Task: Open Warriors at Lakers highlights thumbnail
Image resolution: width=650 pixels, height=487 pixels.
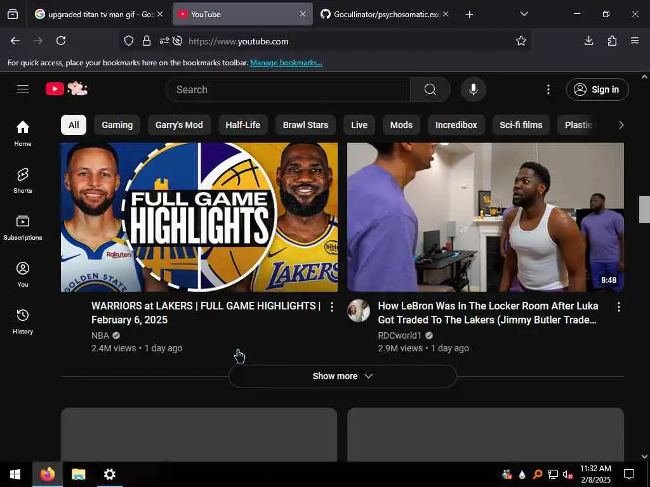Action: 199,217
